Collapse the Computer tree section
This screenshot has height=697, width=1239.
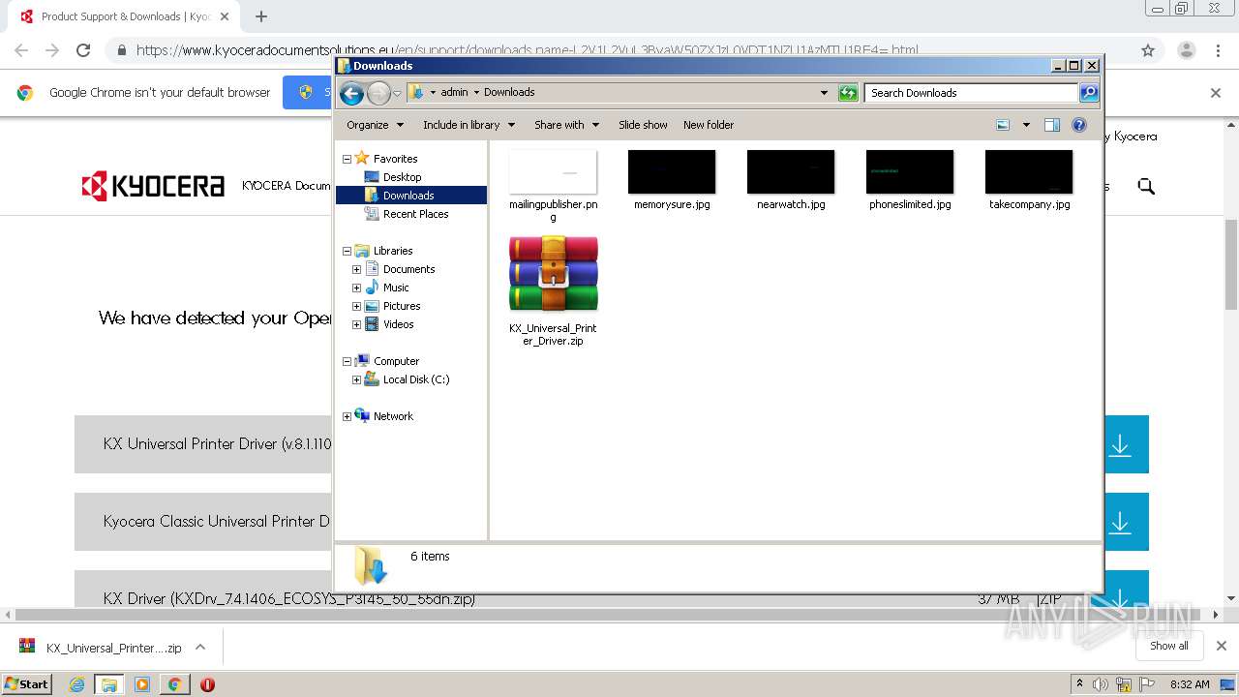point(347,361)
